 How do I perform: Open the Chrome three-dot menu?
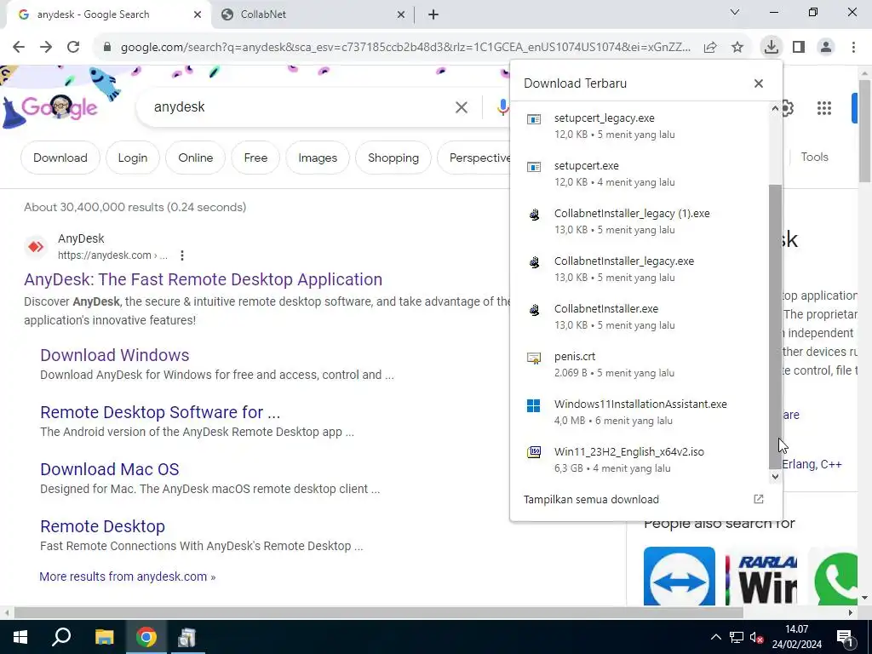(853, 48)
